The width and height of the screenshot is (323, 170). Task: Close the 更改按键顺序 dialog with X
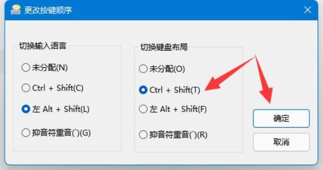(308, 10)
